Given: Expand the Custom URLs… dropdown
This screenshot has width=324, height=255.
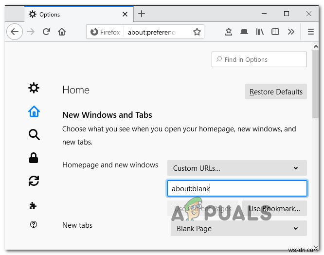Looking at the screenshot, I should click(x=237, y=168).
